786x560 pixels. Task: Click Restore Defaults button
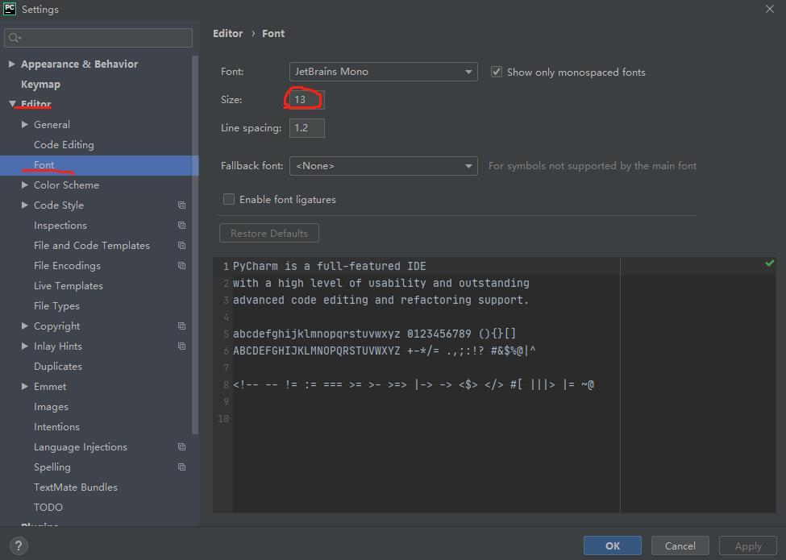[269, 233]
